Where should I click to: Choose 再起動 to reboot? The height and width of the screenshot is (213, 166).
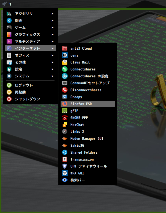click(30, 92)
